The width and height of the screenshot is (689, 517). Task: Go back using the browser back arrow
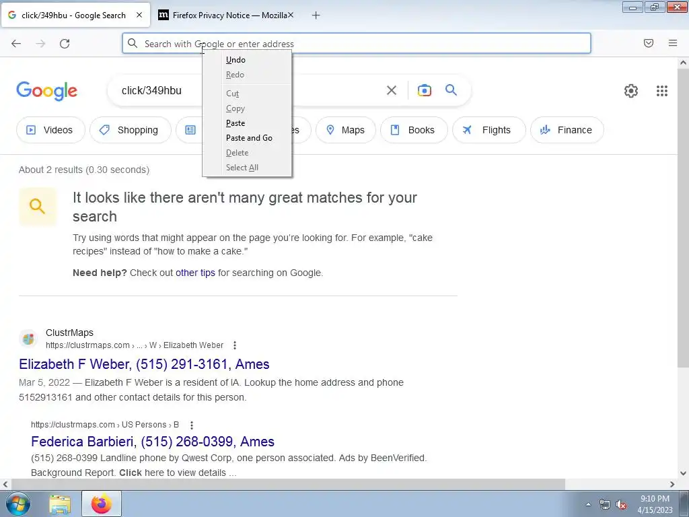pyautogui.click(x=16, y=43)
